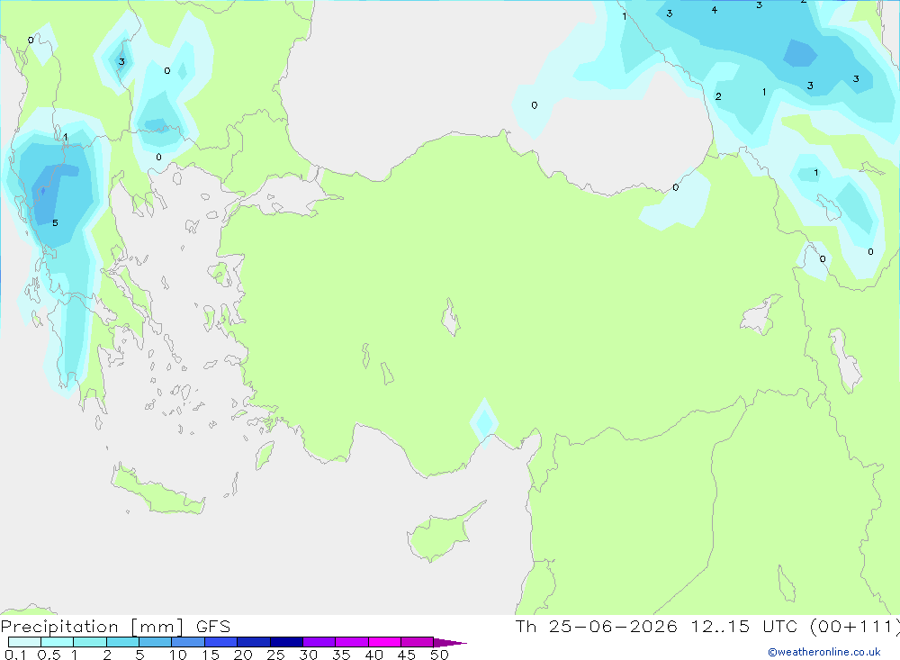Click the legend label '35'
The image size is (900, 660).
coord(341,655)
